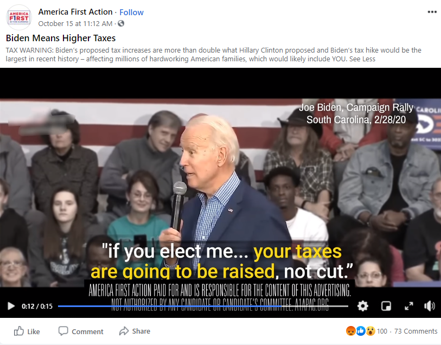Open America First Action page name link
The height and width of the screenshot is (345, 441).
[x=75, y=12]
